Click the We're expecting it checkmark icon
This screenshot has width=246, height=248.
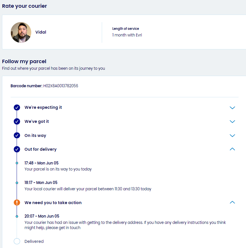pos(17,108)
